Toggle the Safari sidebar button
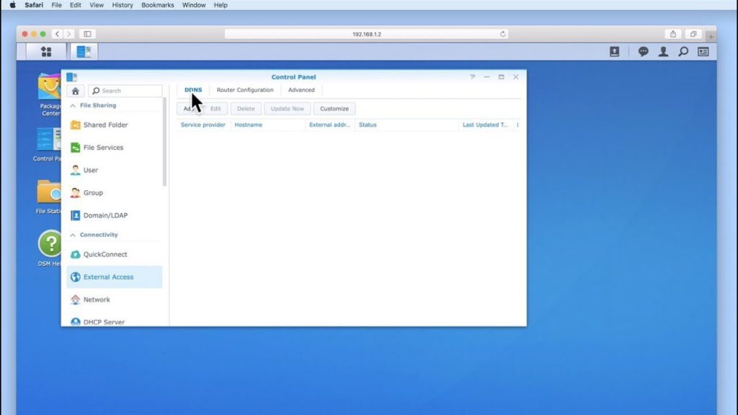 [87, 34]
